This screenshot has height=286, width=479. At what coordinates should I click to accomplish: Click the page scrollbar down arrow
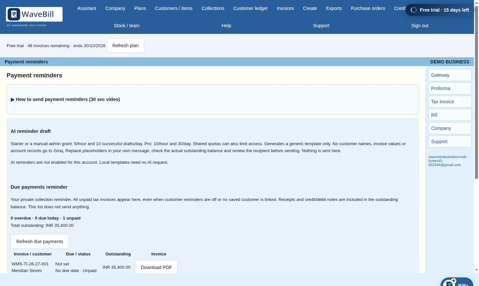coord(476,270)
